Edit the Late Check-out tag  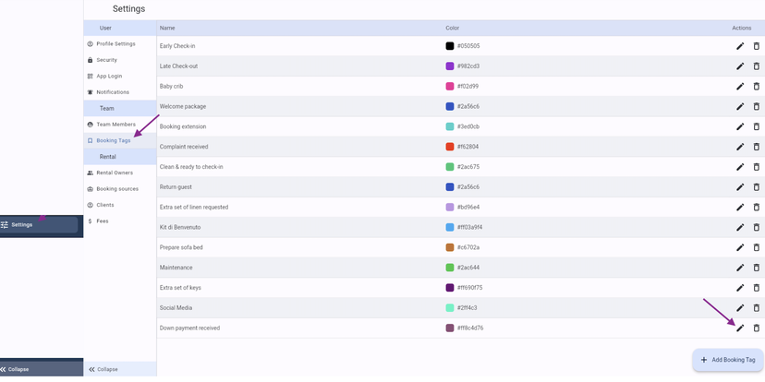pos(740,66)
